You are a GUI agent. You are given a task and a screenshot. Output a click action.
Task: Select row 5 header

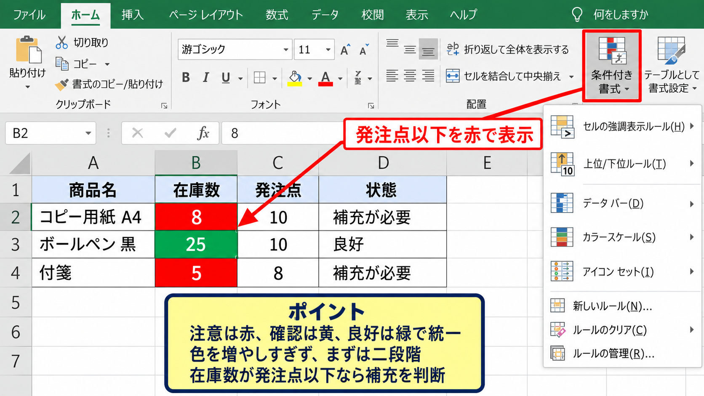pos(16,303)
